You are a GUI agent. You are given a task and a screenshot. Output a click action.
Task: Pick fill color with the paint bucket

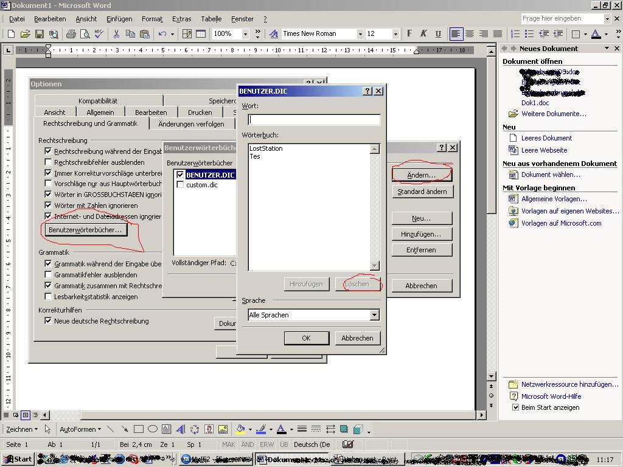pyautogui.click(x=240, y=429)
